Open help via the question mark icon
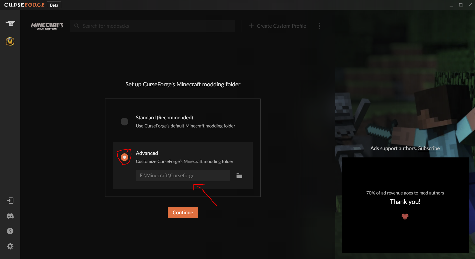This screenshot has width=475, height=259. (x=10, y=231)
